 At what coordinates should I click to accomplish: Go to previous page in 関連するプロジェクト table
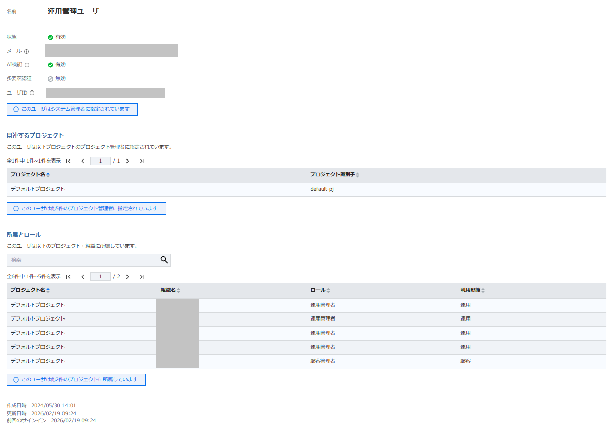[x=83, y=161]
